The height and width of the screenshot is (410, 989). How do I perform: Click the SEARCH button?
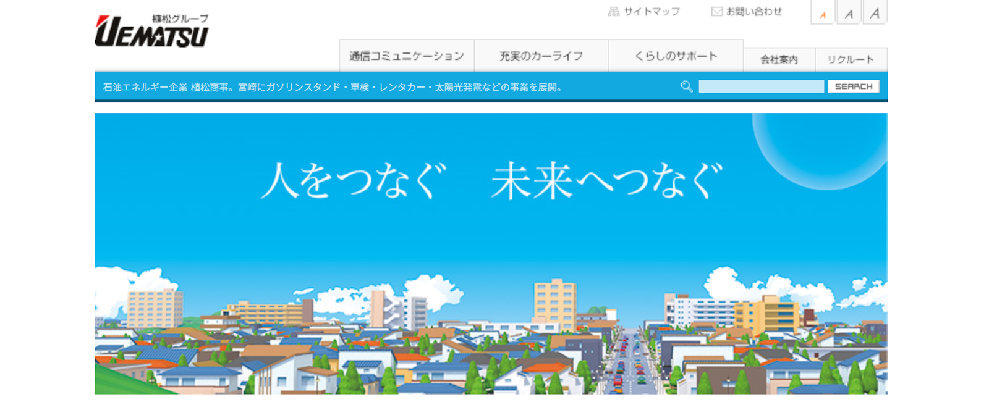click(x=854, y=86)
